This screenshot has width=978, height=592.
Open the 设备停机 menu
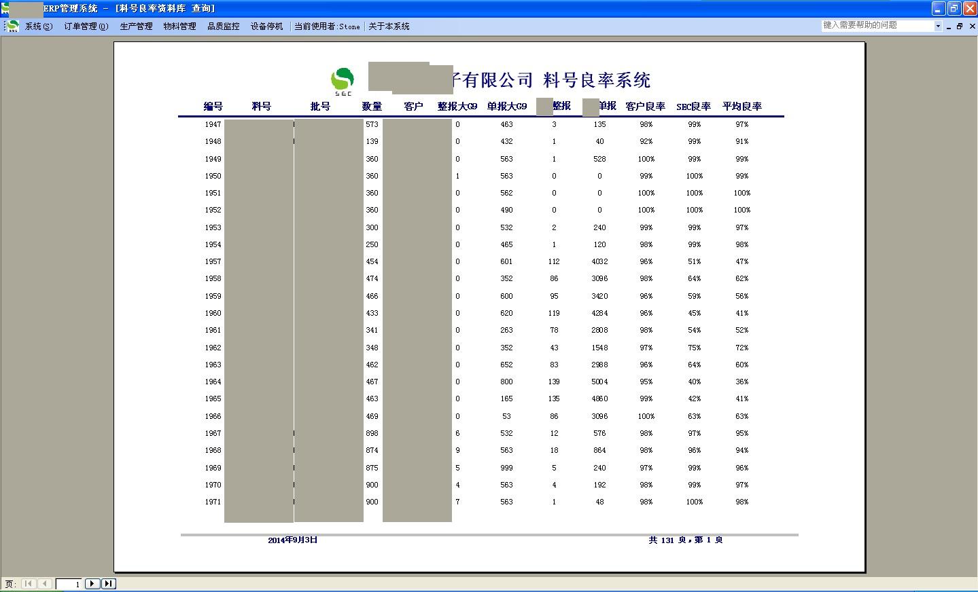coord(266,26)
